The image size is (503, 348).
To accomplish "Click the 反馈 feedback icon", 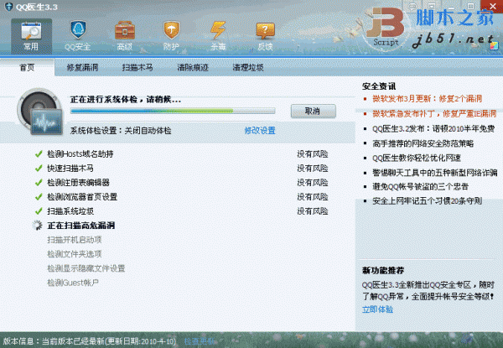I will [x=265, y=35].
